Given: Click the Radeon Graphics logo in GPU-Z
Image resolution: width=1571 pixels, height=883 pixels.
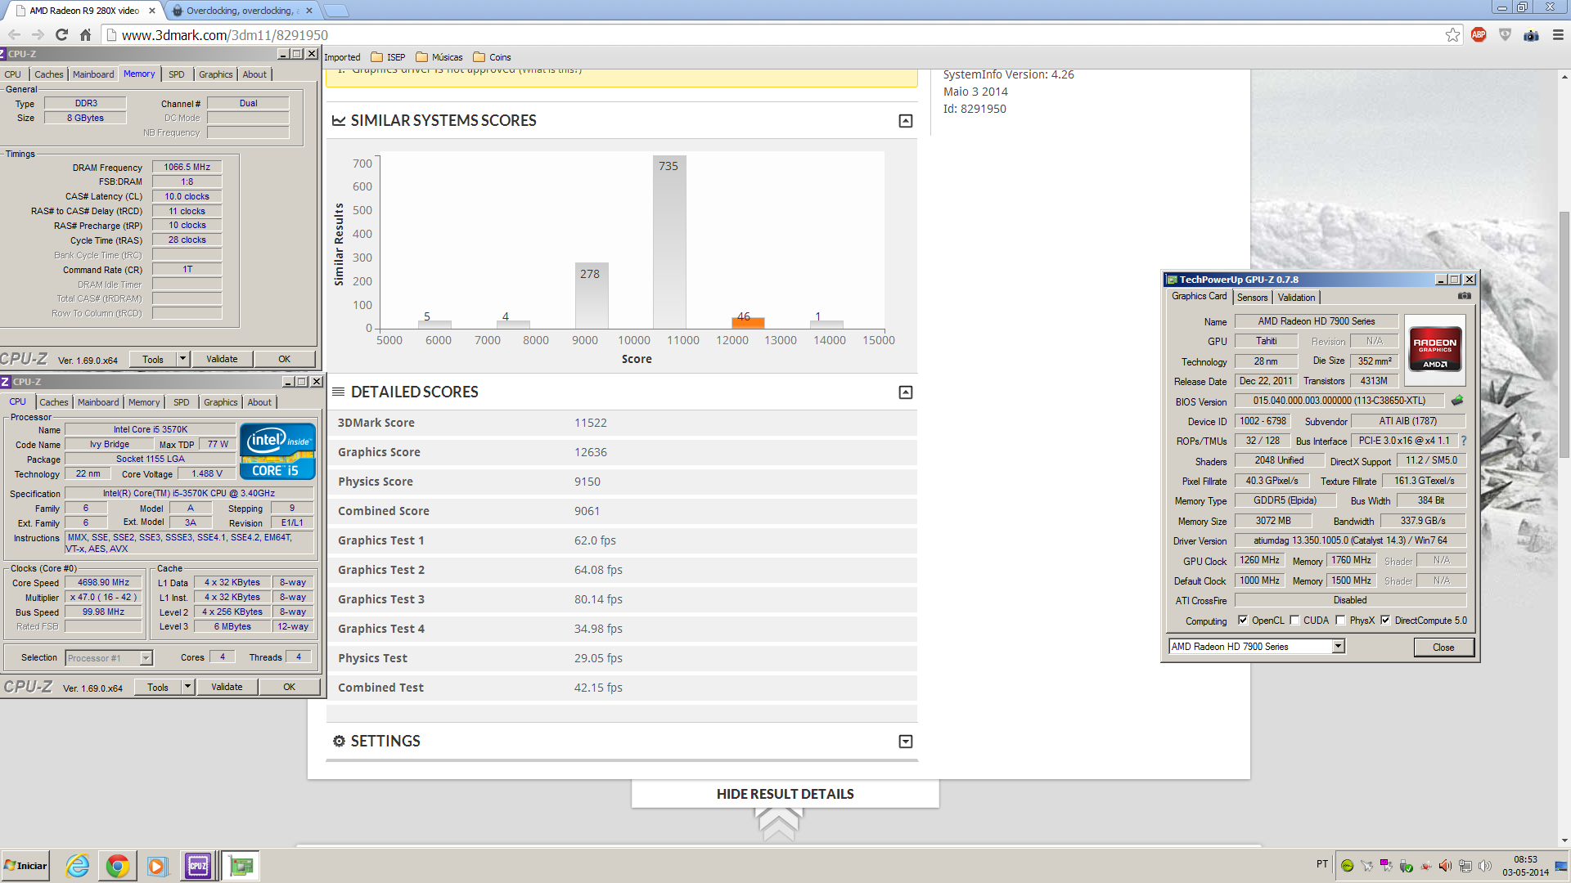Looking at the screenshot, I should (x=1434, y=351).
